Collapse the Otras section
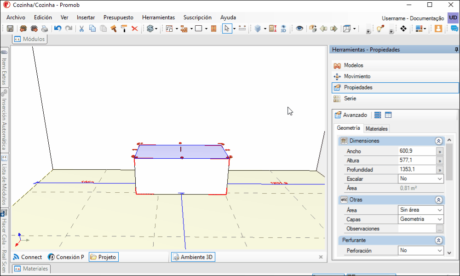 click(x=438, y=200)
